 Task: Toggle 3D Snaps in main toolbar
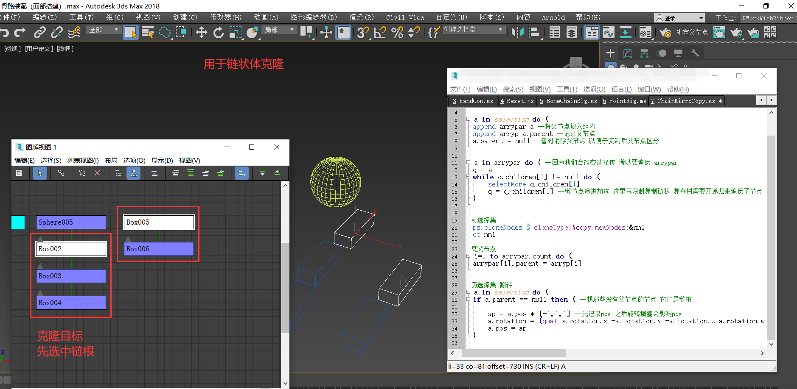(362, 33)
